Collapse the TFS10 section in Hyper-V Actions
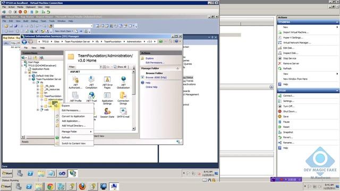The height and width of the screenshot is (191, 340). pyautogui.click(x=337, y=91)
